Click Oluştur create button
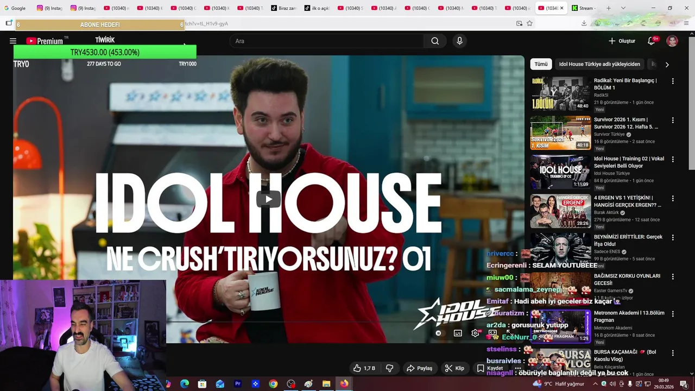The height and width of the screenshot is (391, 695). point(622,41)
